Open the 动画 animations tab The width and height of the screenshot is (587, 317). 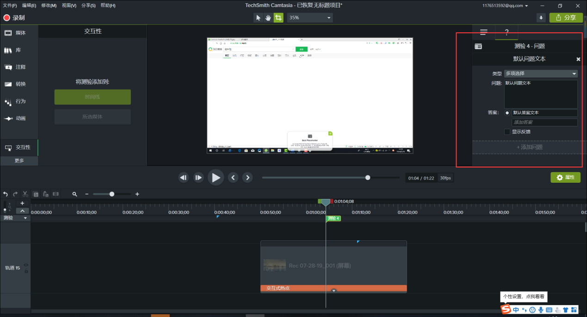click(19, 118)
